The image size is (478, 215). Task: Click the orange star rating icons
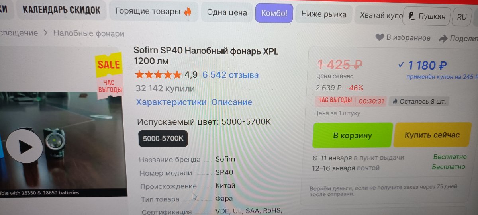click(x=158, y=74)
